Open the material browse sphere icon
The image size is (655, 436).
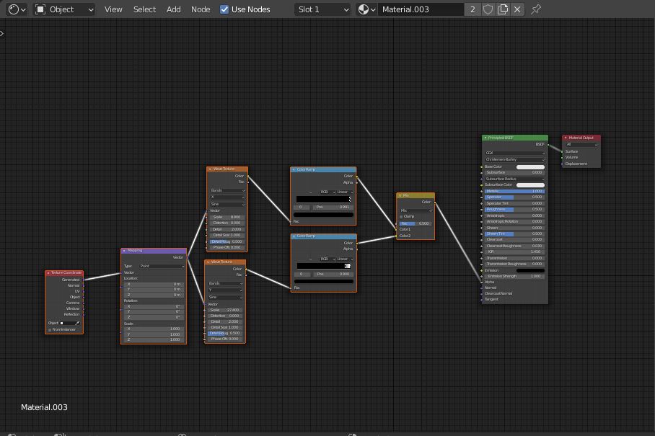tap(366, 9)
